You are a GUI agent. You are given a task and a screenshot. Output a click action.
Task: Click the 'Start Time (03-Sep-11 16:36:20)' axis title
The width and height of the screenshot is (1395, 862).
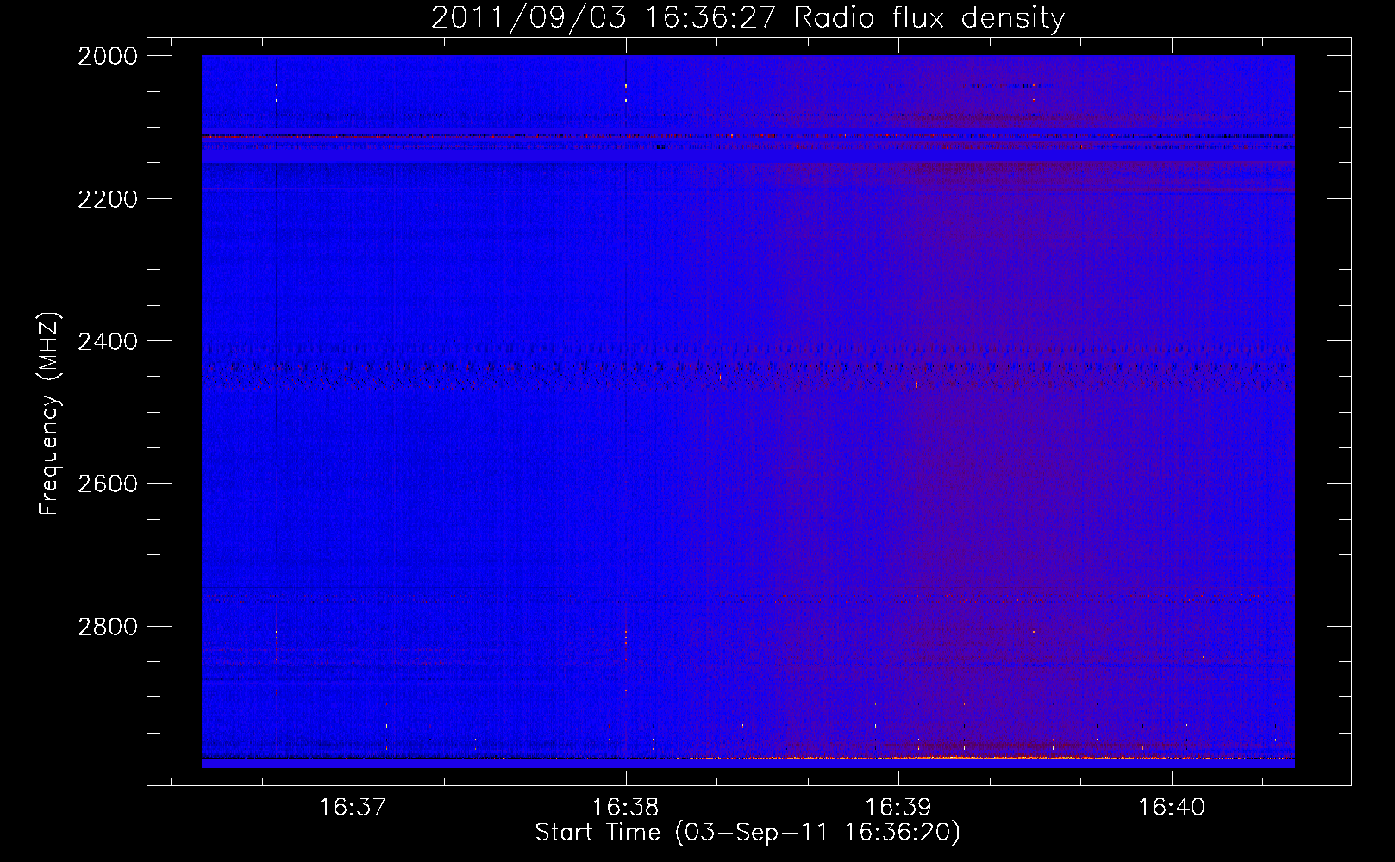[748, 833]
